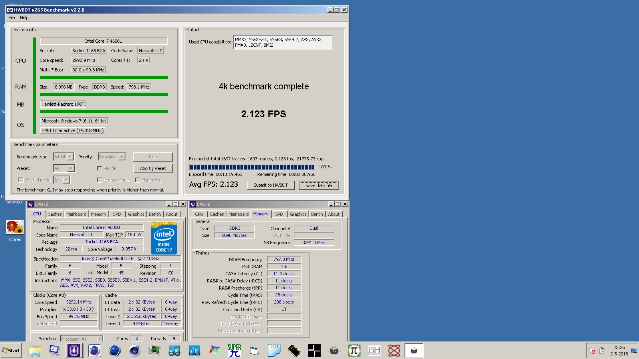Screen dimensions: 639x359
Task: Open Graphics tab in right CPU-Z window
Action: coord(298,214)
